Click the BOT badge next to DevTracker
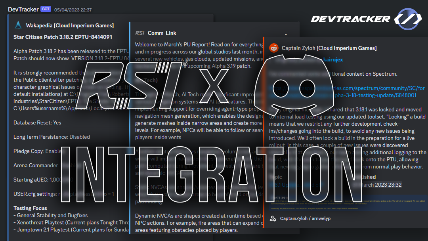 (x=46, y=9)
